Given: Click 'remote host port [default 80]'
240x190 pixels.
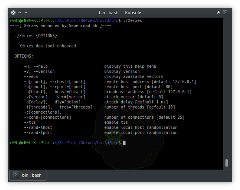Looking at the screenshot, I should tap(138, 87).
